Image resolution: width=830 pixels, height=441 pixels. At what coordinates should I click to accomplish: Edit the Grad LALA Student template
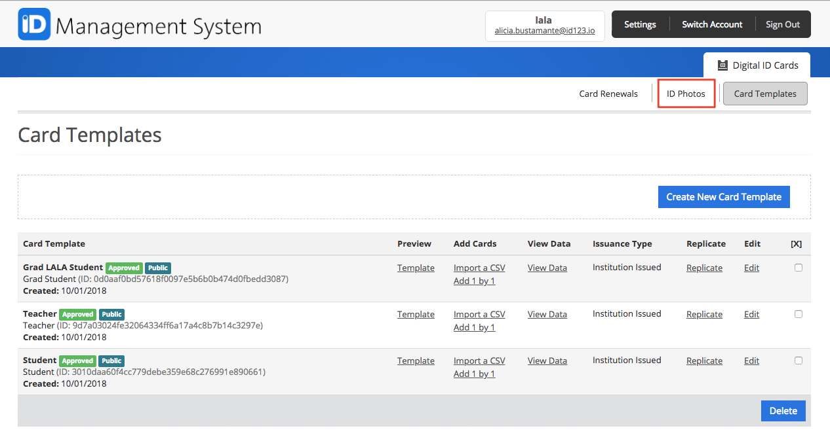tap(751, 268)
